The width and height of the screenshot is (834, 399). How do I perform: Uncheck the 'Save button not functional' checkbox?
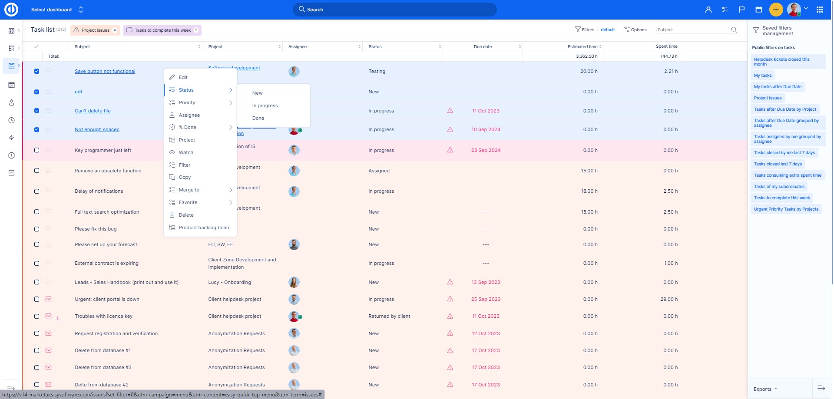click(36, 71)
